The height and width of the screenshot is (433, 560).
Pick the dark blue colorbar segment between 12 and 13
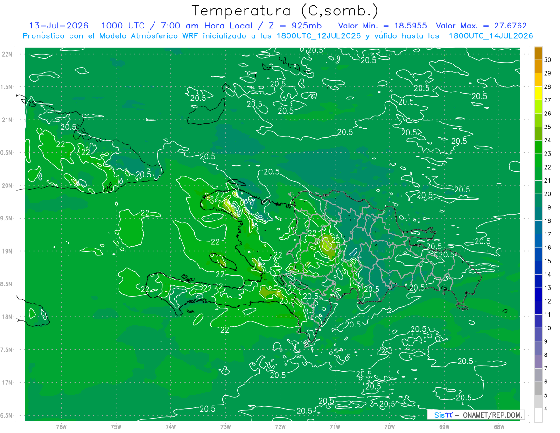(x=538, y=295)
